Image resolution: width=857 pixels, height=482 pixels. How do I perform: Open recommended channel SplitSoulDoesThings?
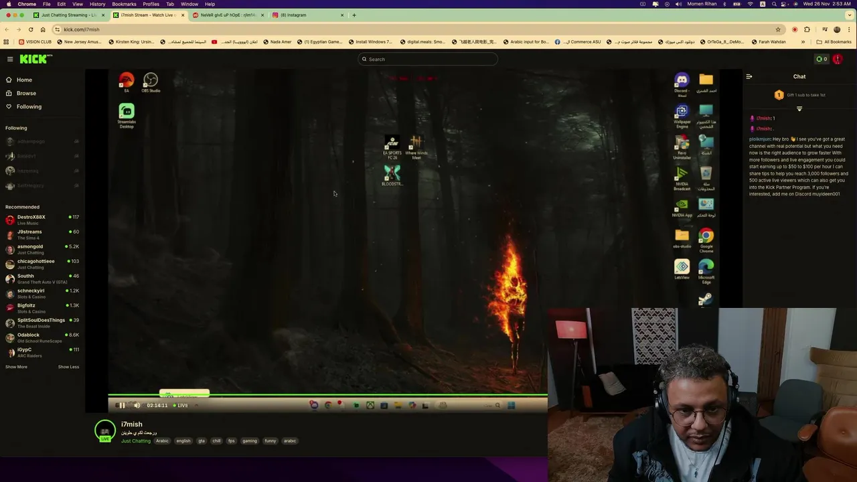pyautogui.click(x=42, y=323)
